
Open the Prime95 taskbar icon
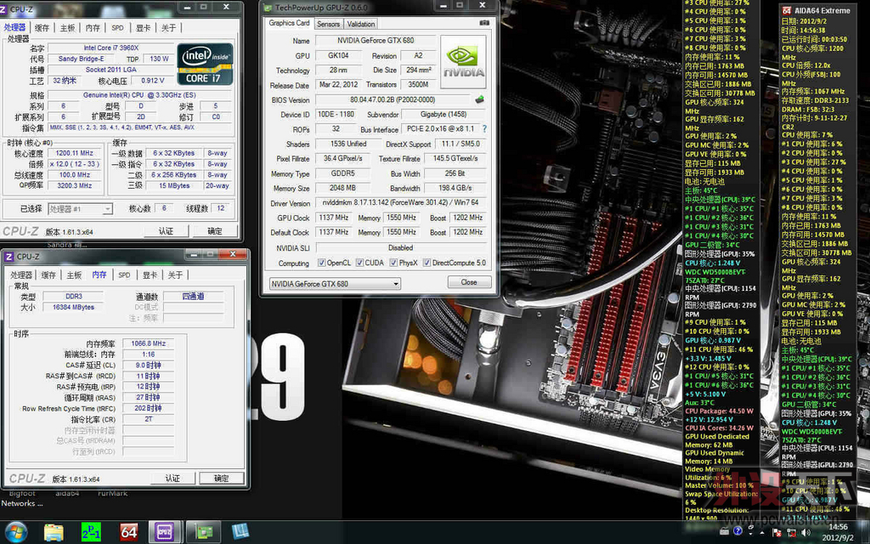(x=91, y=532)
